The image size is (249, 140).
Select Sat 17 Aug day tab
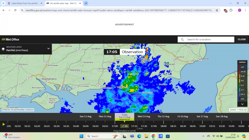(x=202, y=116)
